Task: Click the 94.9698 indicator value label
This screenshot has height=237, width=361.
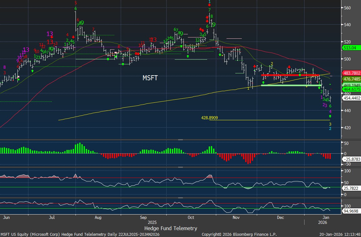Action: [351, 211]
